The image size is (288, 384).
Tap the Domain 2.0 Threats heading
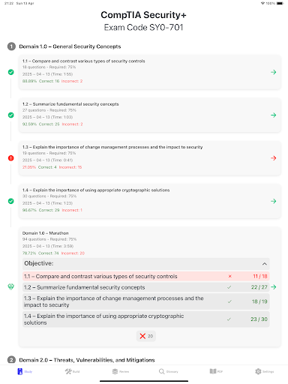click(x=87, y=360)
